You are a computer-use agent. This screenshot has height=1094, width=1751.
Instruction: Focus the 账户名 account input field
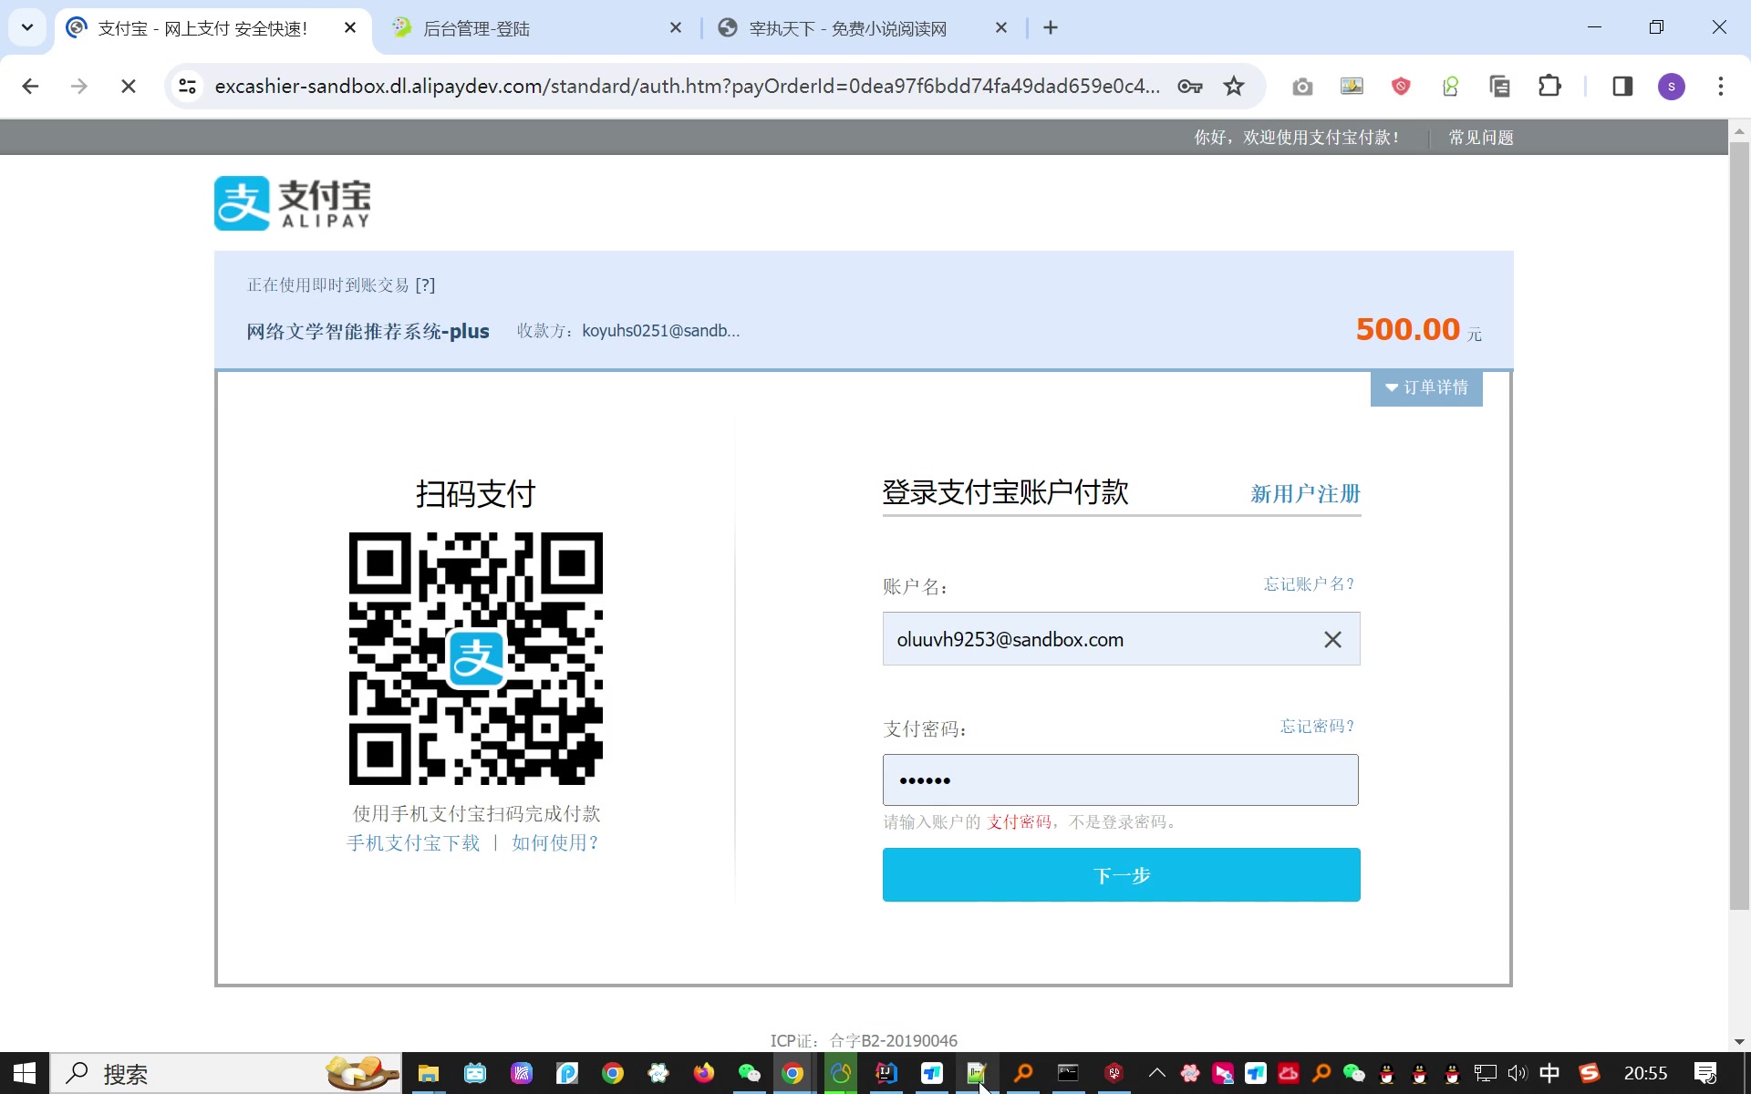pyautogui.click(x=1121, y=639)
